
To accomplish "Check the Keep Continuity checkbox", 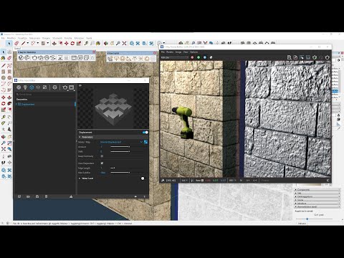I will tap(102, 156).
